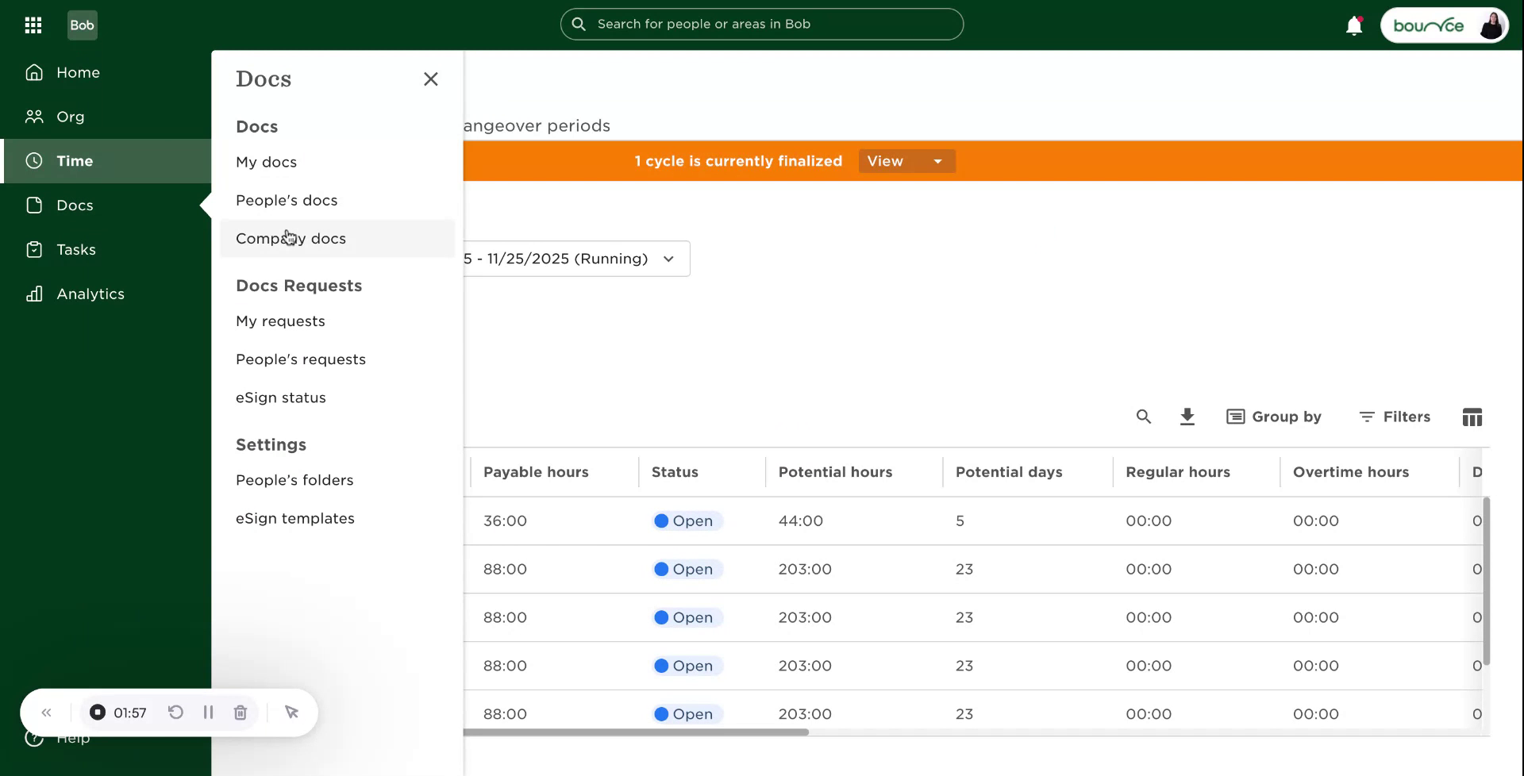The height and width of the screenshot is (776, 1524).
Task: Click the search bar for people or areas
Action: pos(762,25)
